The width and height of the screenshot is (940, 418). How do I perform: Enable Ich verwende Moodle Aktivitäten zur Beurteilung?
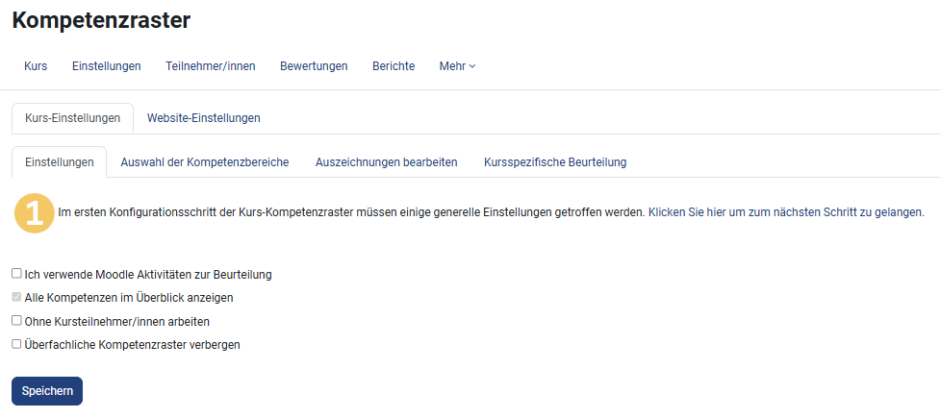(16, 274)
